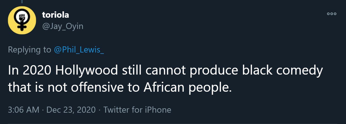346x124 pixels.
Task: Click the word "Hollywood" in the tweet
Action: click(86, 71)
